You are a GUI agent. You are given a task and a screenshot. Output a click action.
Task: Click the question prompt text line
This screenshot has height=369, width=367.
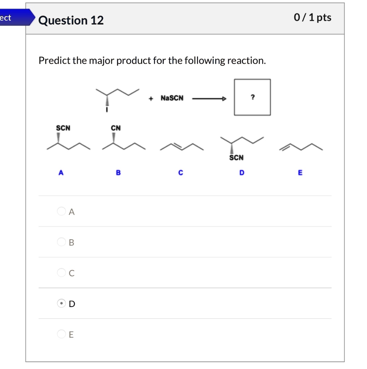click(x=152, y=60)
